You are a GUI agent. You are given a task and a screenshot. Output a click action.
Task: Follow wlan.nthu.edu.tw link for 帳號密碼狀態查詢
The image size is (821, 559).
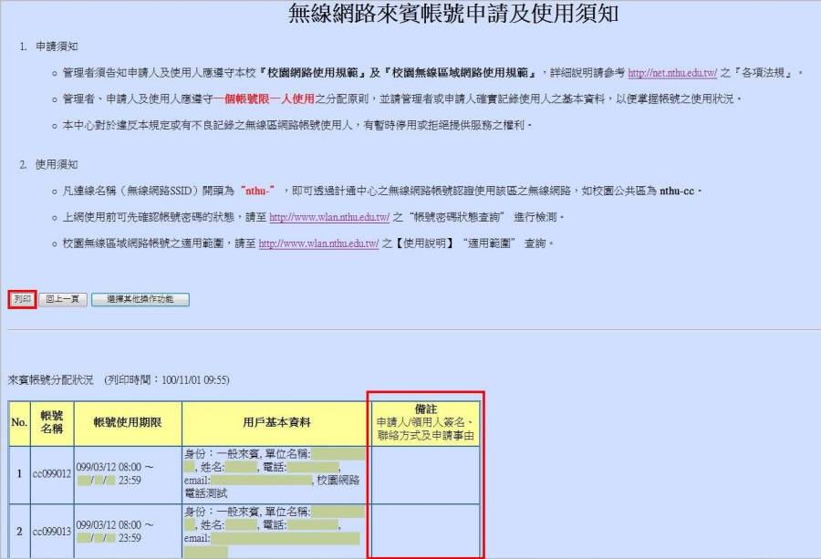[x=329, y=217]
